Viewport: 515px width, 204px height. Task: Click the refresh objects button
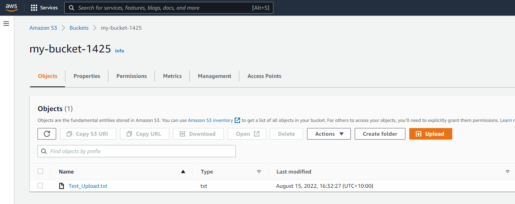tap(47, 134)
